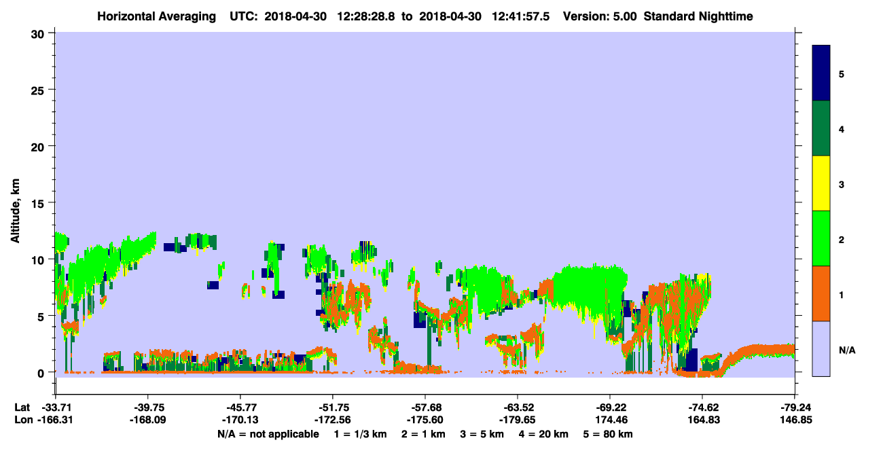Click longitude value -172.56

tap(333, 420)
